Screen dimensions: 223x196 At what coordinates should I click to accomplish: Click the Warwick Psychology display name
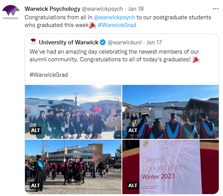[x=52, y=9]
